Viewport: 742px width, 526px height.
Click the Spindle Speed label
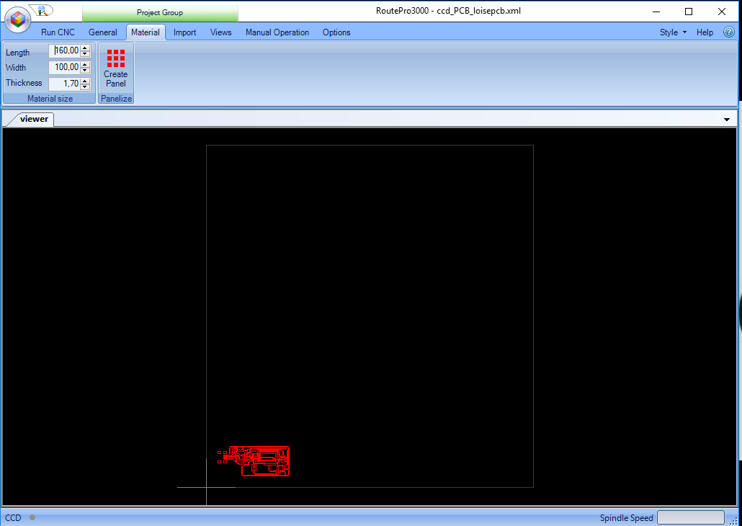626,518
